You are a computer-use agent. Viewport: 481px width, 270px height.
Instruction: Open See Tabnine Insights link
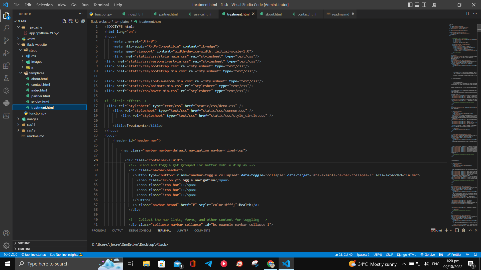(64, 254)
